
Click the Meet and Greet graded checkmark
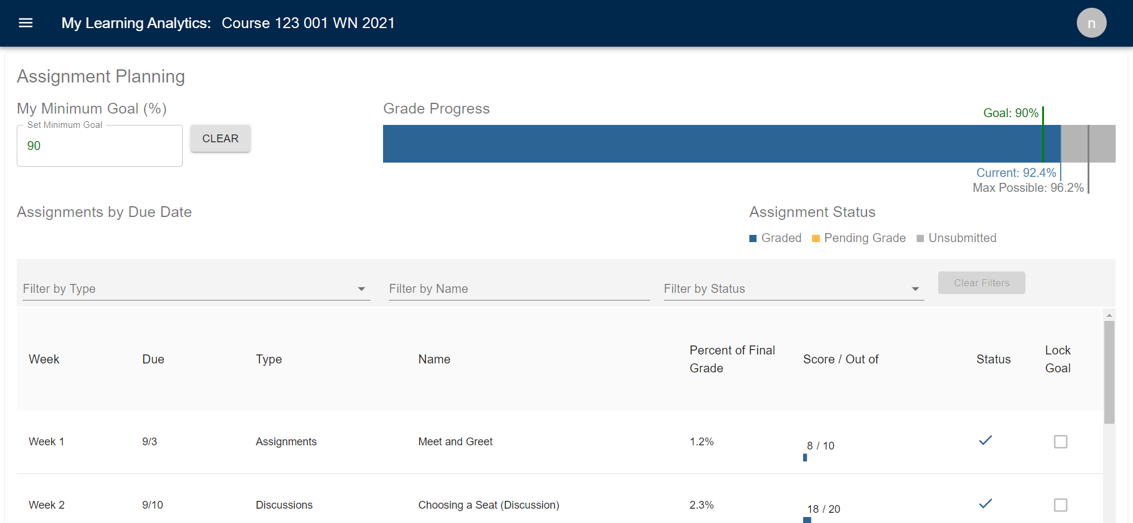coord(985,441)
